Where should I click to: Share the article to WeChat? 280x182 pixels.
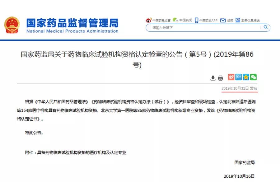[253, 77]
